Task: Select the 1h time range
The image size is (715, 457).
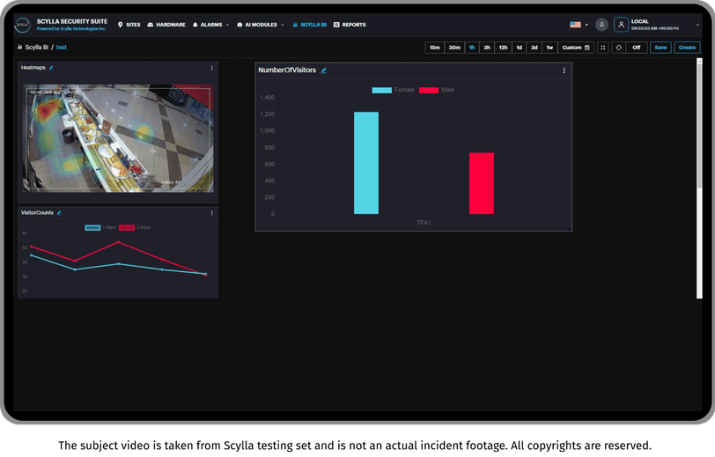Action: pyautogui.click(x=472, y=48)
